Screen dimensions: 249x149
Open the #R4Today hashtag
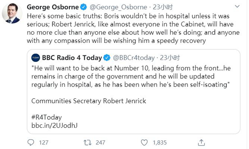(x=47, y=117)
